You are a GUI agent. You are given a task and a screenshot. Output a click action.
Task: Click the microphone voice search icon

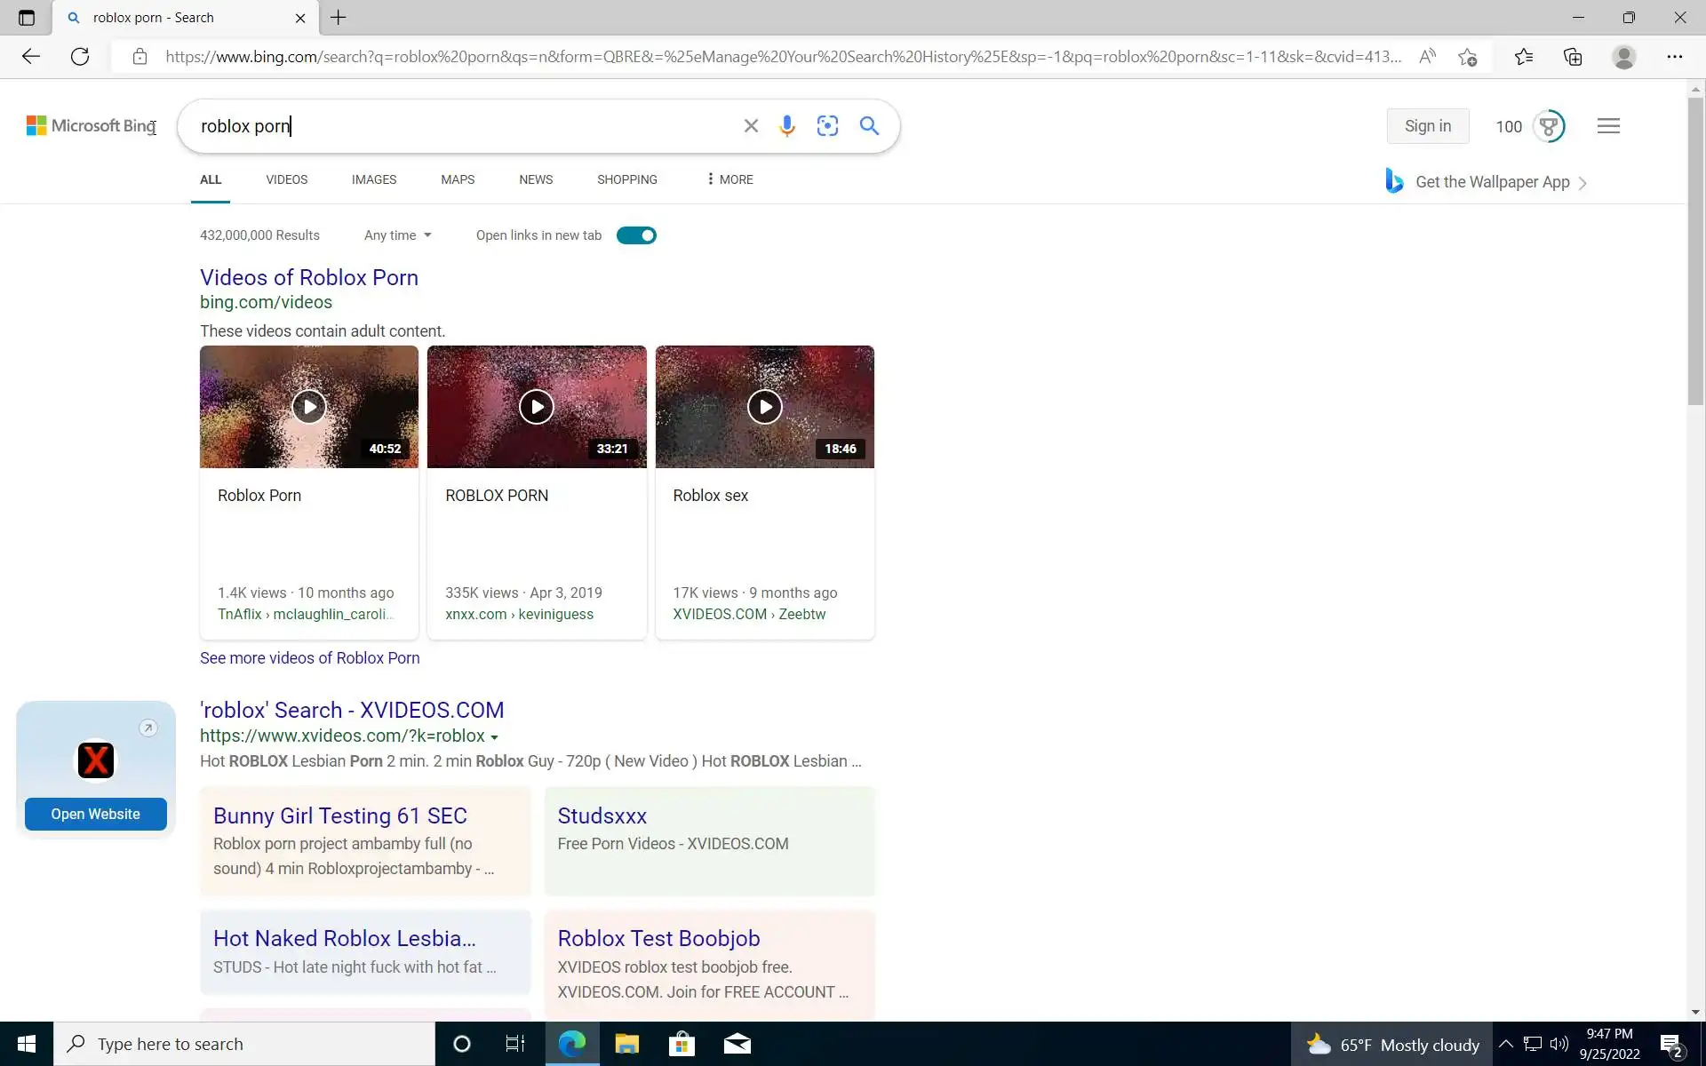pyautogui.click(x=786, y=126)
